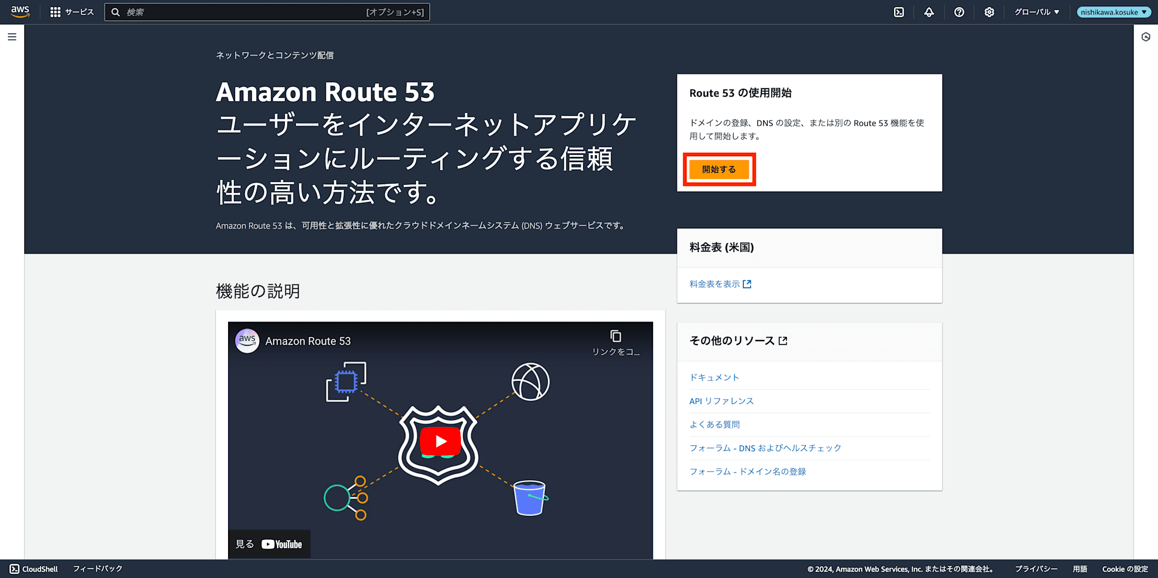Viewport: 1158px width, 578px height.
Task: Copy video link via リンクをコ... icon
Action: [615, 342]
